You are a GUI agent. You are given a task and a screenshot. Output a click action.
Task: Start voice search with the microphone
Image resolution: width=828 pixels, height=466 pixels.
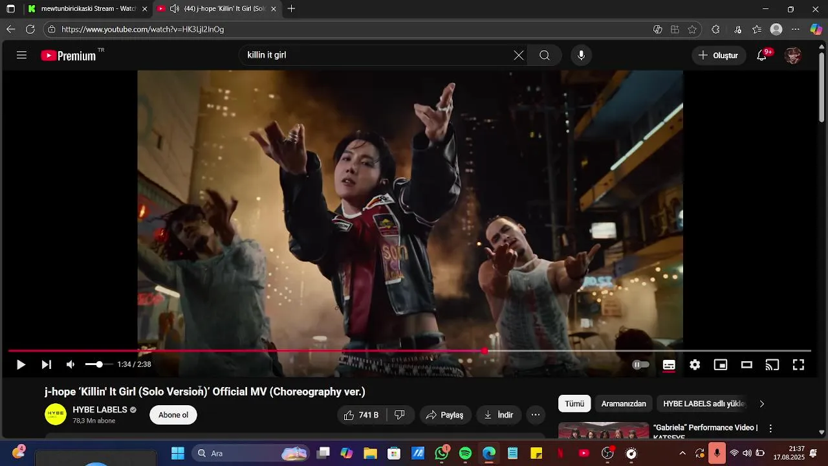581,56
